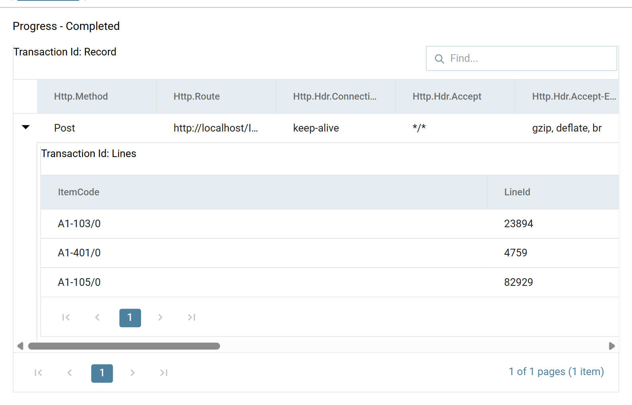Image resolution: width=632 pixels, height=405 pixels.
Task: Select the keep-alive cell
Action: point(316,128)
